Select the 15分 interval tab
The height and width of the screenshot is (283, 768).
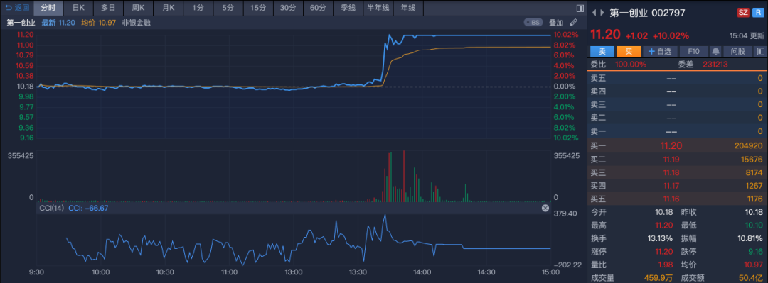click(x=257, y=8)
